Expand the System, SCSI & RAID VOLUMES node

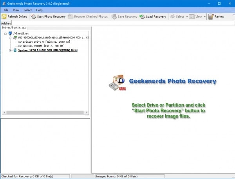tap(10, 51)
